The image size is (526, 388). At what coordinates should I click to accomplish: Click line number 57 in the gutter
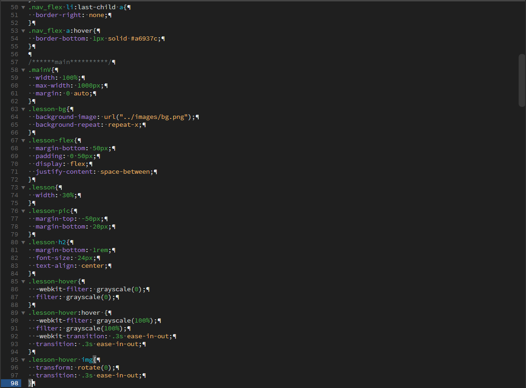14,62
